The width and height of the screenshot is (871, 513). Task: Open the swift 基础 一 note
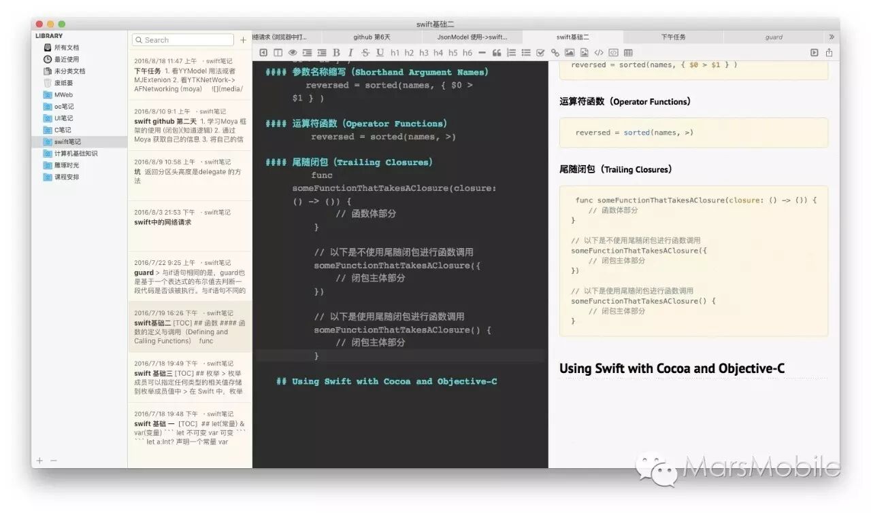click(190, 427)
